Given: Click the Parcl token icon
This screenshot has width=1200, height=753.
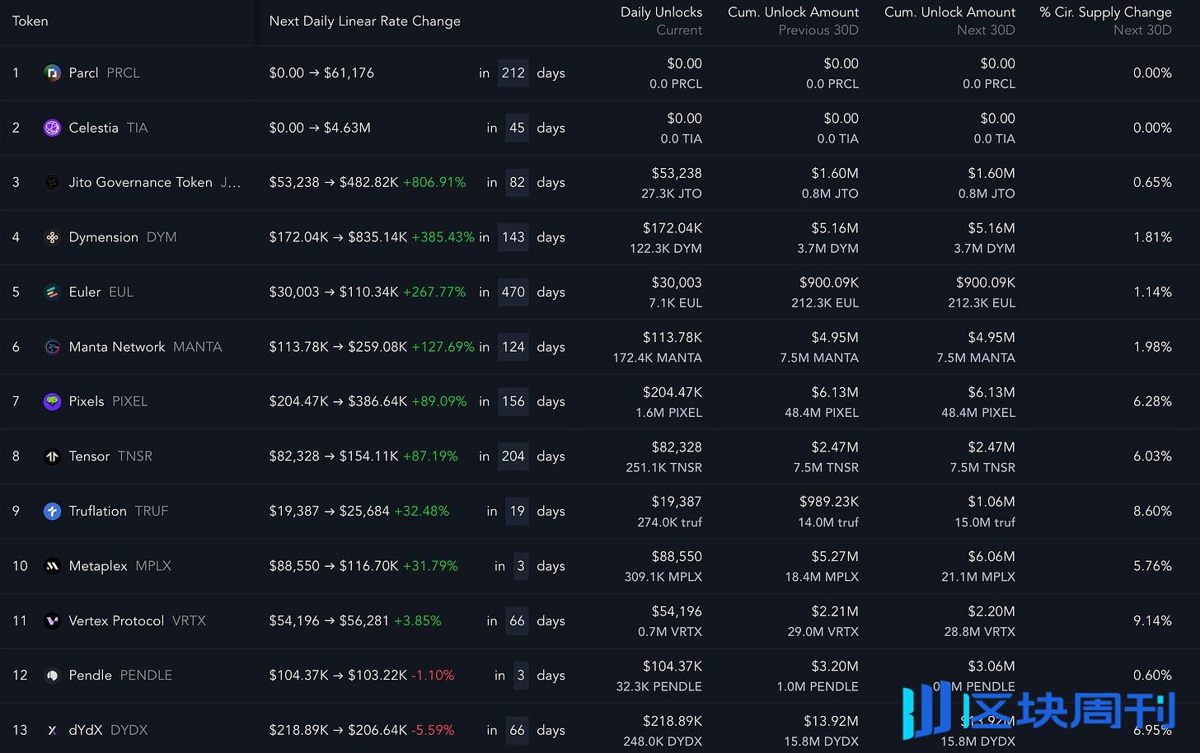Looking at the screenshot, I should pyautogui.click(x=52, y=73).
